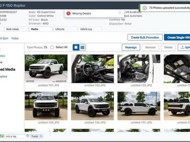This screenshot has height=142, width=190.
Task: Select photo untitled-103.JPG thumbnail
Action: point(139,69)
